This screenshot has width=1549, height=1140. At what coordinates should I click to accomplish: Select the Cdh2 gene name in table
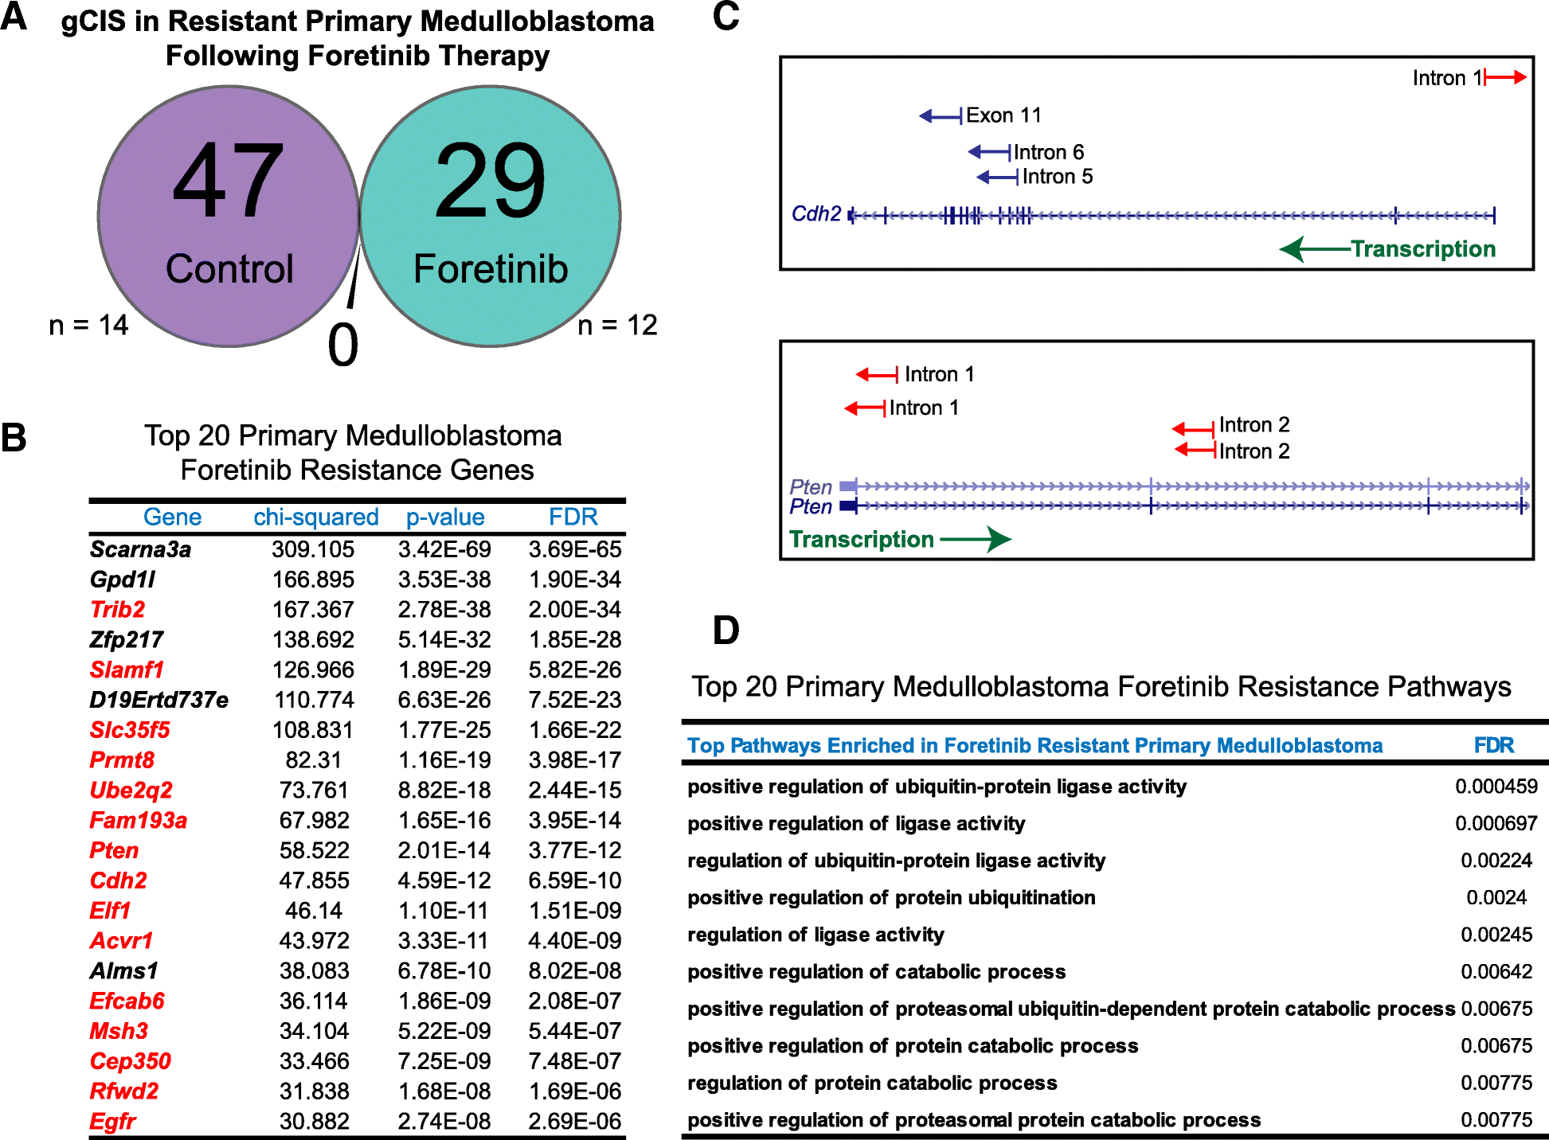tap(118, 880)
